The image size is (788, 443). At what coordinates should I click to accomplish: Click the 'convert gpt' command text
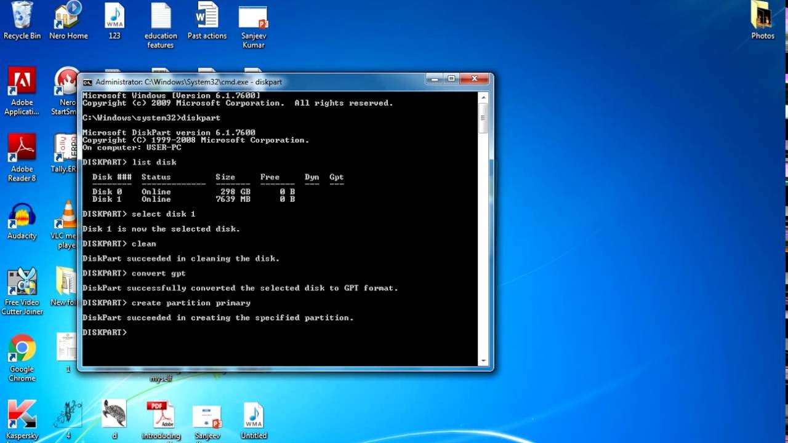(x=159, y=273)
